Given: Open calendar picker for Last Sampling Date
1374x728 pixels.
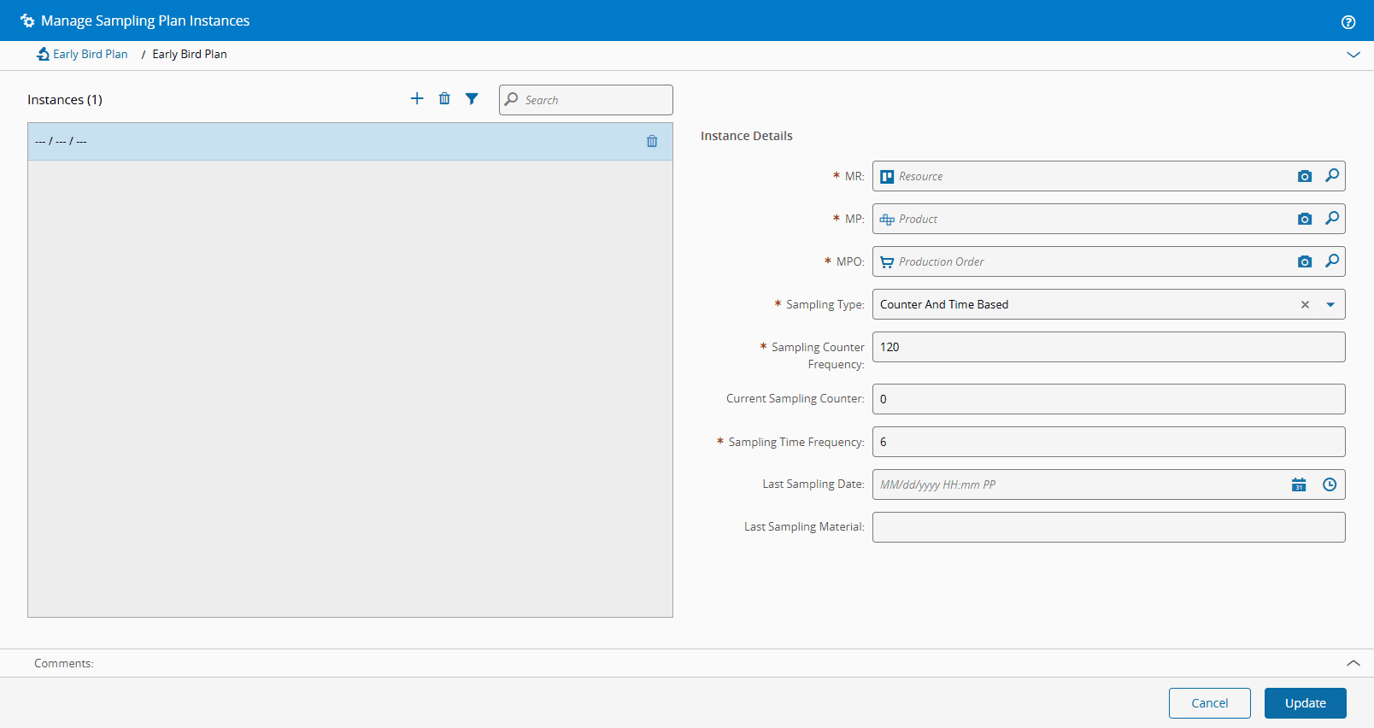Looking at the screenshot, I should (1299, 484).
